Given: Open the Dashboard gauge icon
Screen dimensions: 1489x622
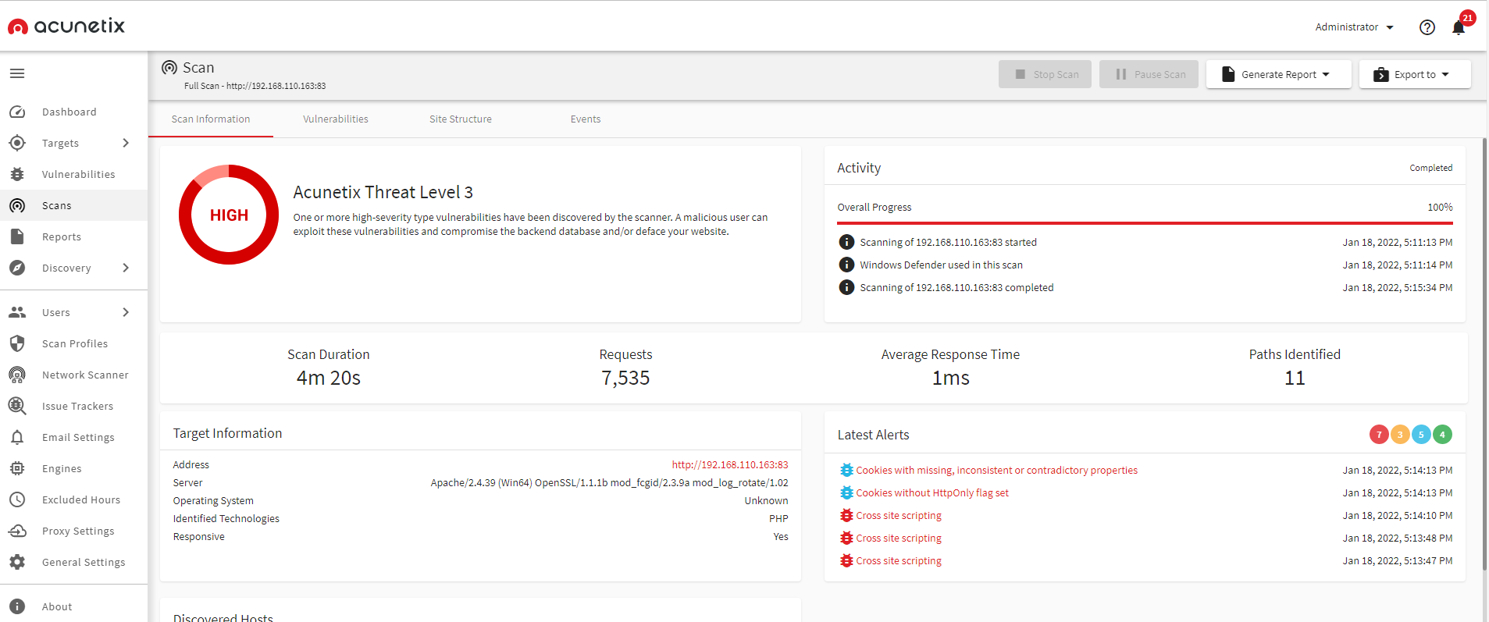Looking at the screenshot, I should point(17,112).
